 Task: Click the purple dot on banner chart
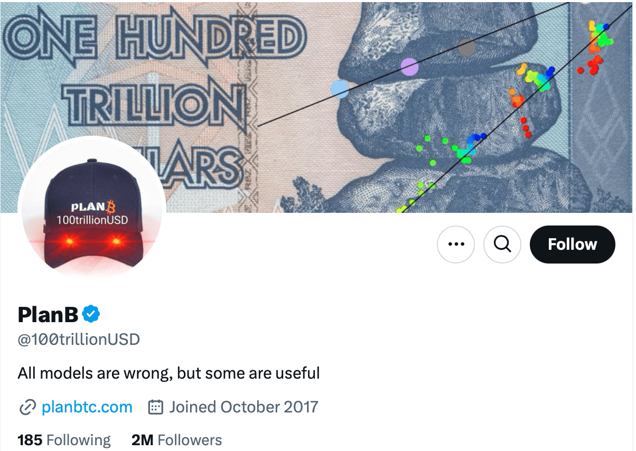(409, 67)
